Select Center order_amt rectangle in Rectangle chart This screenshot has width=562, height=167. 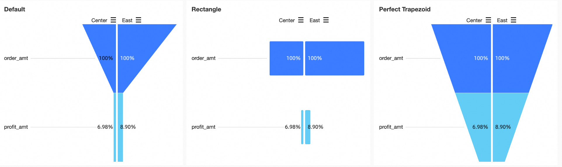click(286, 58)
